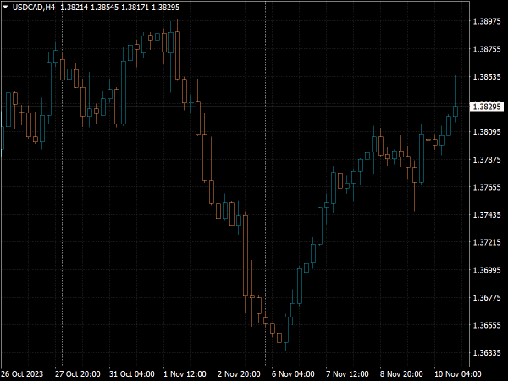The image size is (508, 381).
Task: Open the chart menu triangle beside USDCAD,H4
Action: click(5, 7)
